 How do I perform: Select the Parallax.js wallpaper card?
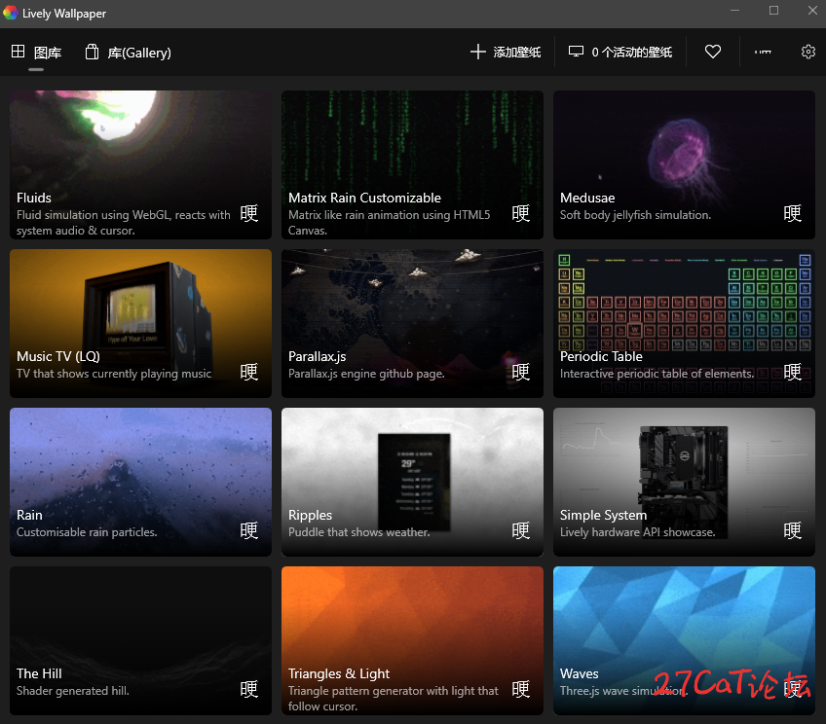click(x=412, y=324)
